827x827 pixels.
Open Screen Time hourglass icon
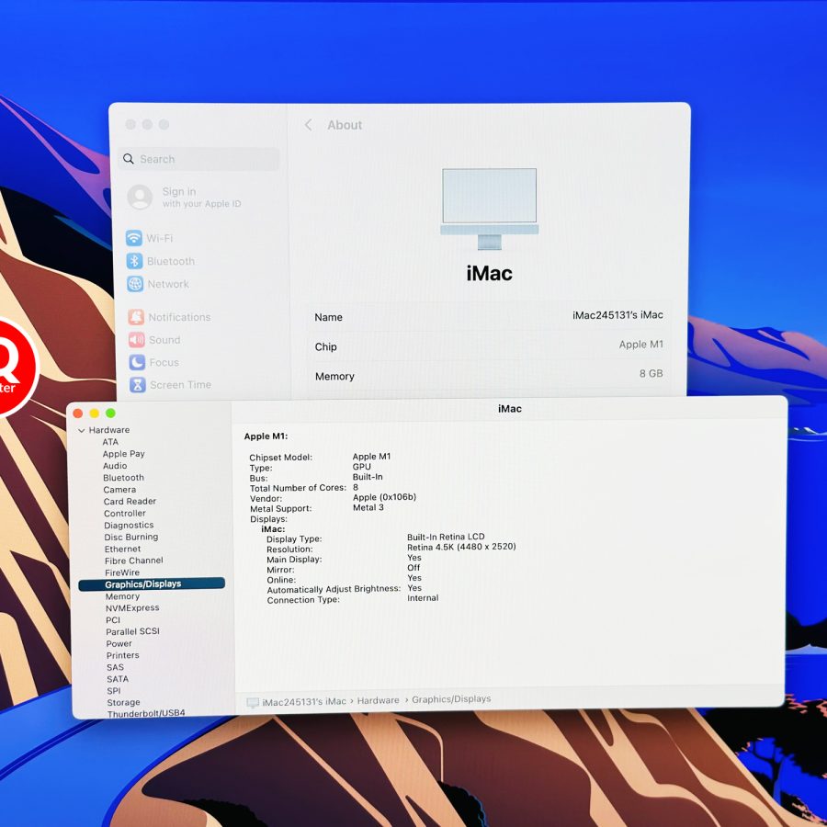point(138,385)
